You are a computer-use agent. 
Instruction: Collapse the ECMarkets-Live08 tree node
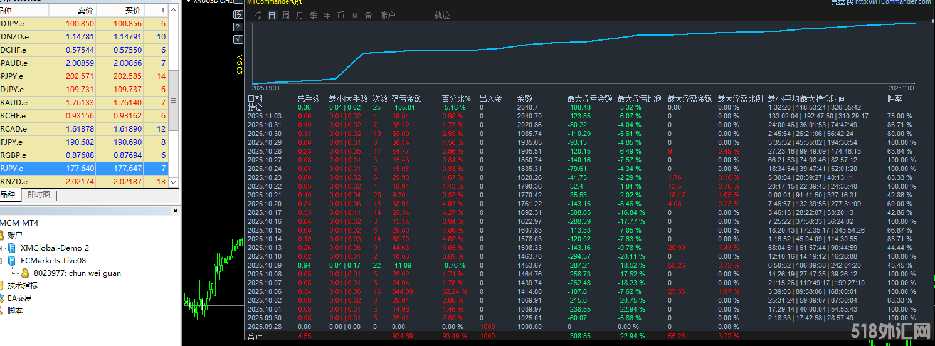pyautogui.click(x=3, y=261)
